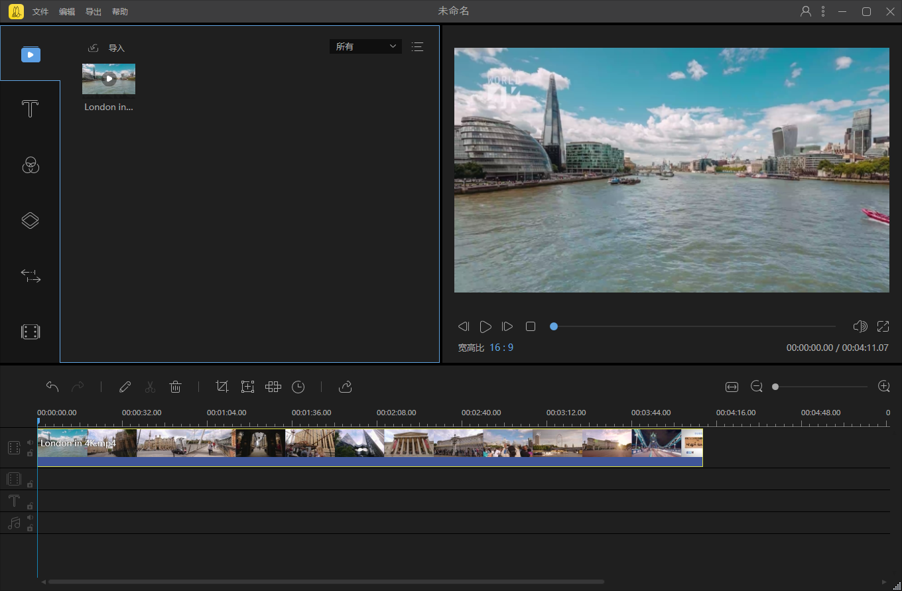Mute the music audio track
This screenshot has height=591, width=902.
[30, 517]
